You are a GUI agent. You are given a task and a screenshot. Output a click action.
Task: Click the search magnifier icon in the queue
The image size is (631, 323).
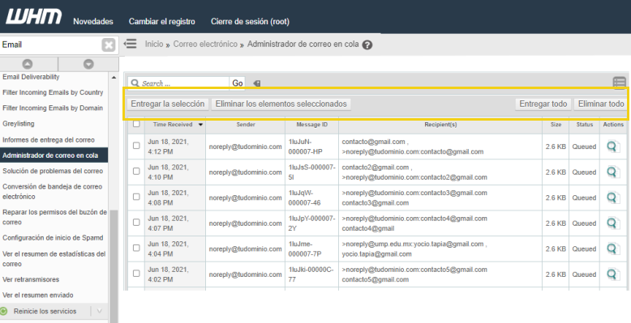pos(135,83)
